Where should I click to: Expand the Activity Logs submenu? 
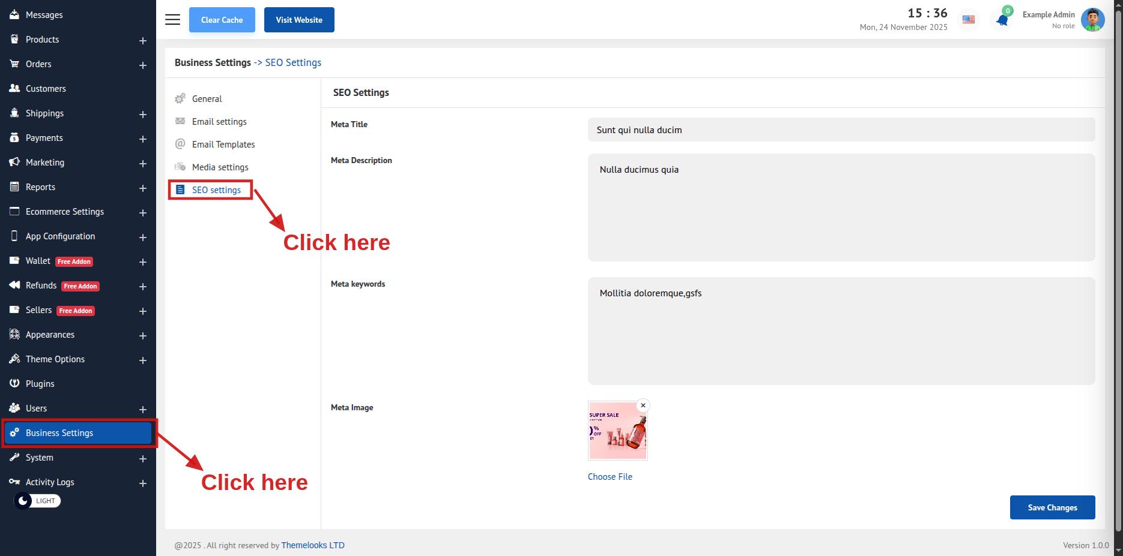coord(143,483)
